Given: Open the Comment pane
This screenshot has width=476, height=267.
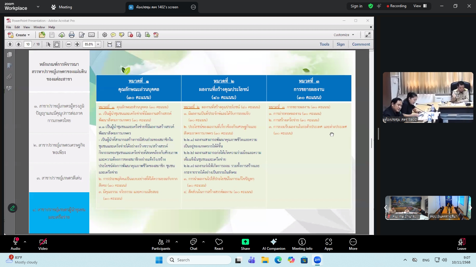Looking at the screenshot, I should (361, 44).
